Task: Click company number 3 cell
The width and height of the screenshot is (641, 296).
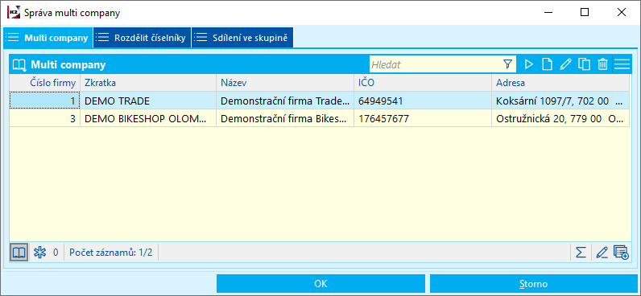Action: click(x=45, y=119)
